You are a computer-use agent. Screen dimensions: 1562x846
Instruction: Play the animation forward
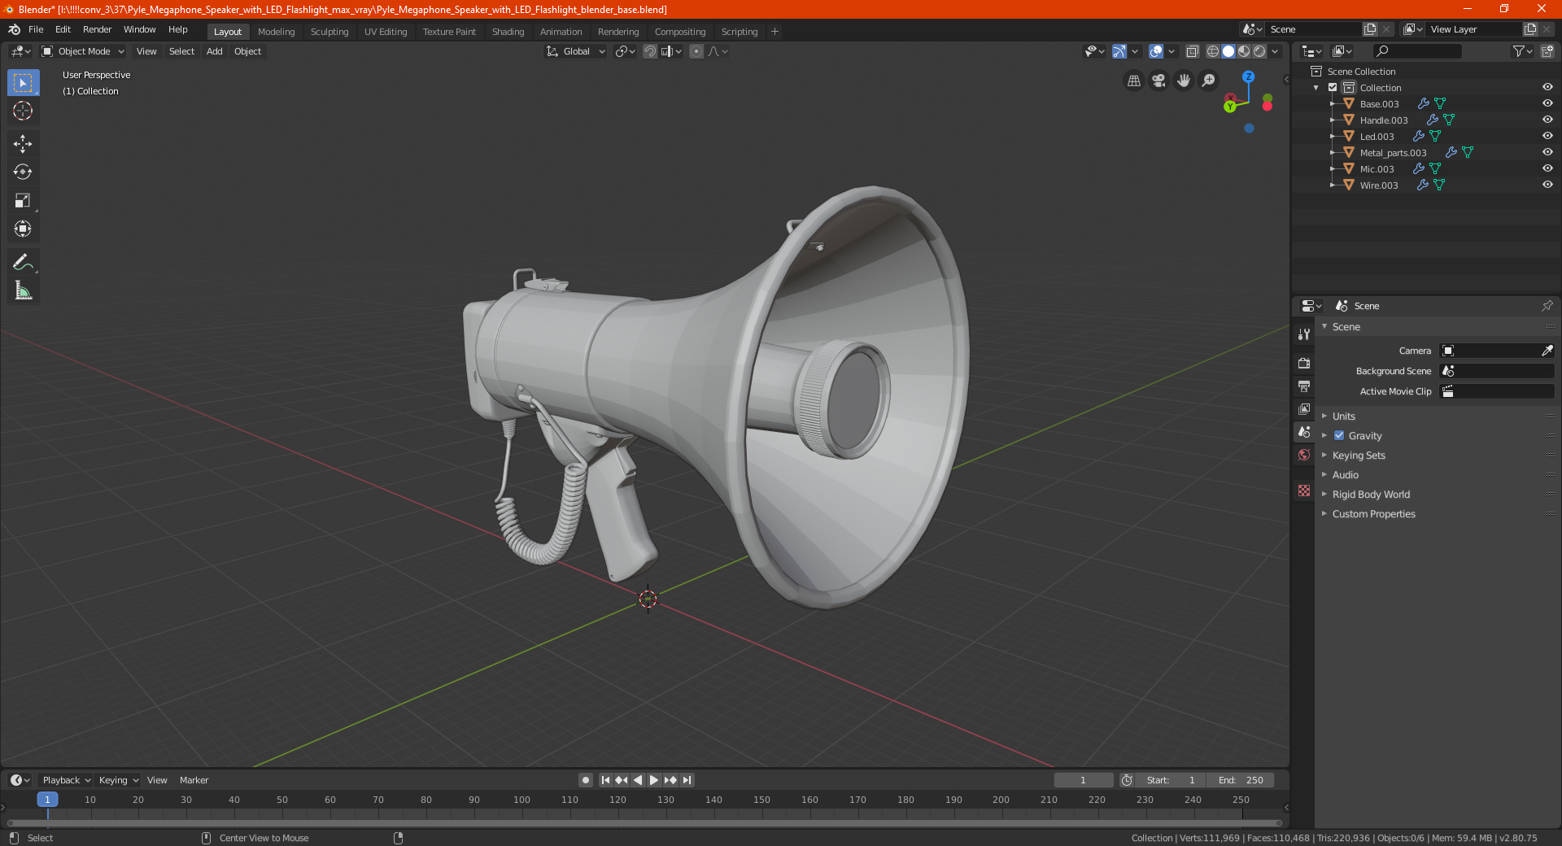[x=654, y=780]
